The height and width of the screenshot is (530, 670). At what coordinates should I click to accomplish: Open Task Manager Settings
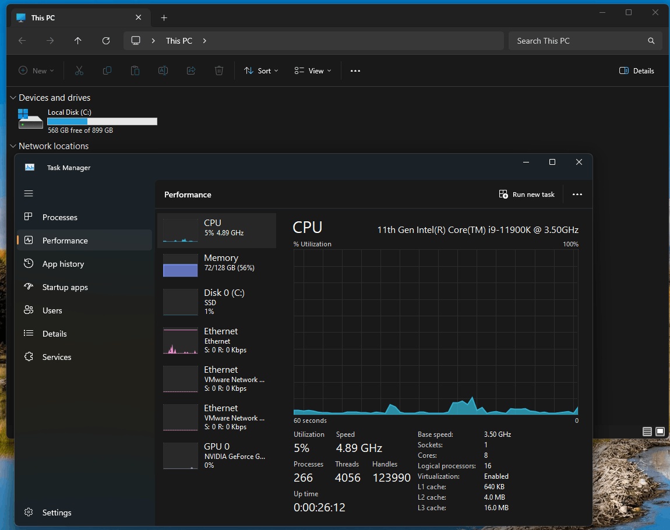[57, 513]
